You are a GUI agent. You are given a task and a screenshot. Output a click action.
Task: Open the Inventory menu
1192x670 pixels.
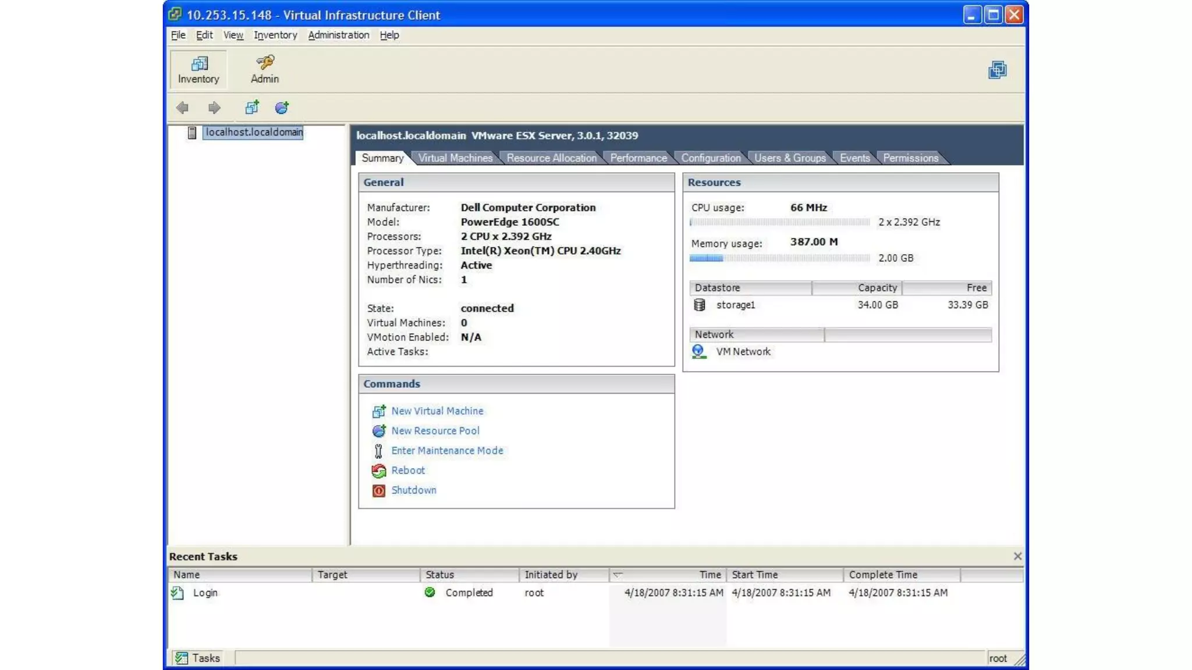click(275, 35)
